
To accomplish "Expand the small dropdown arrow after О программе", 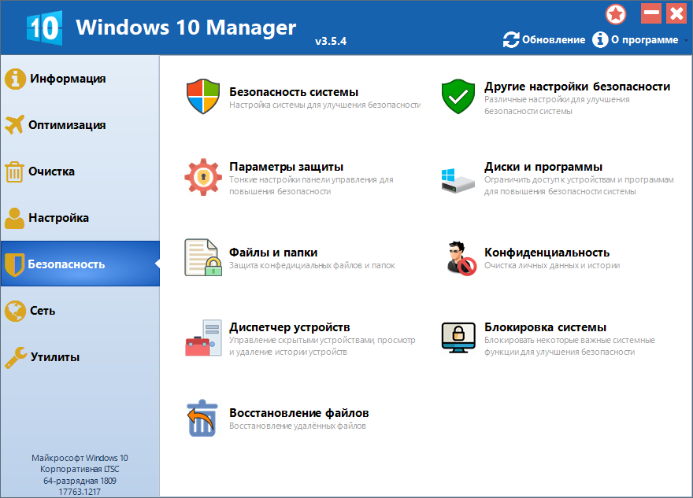I will click(686, 41).
